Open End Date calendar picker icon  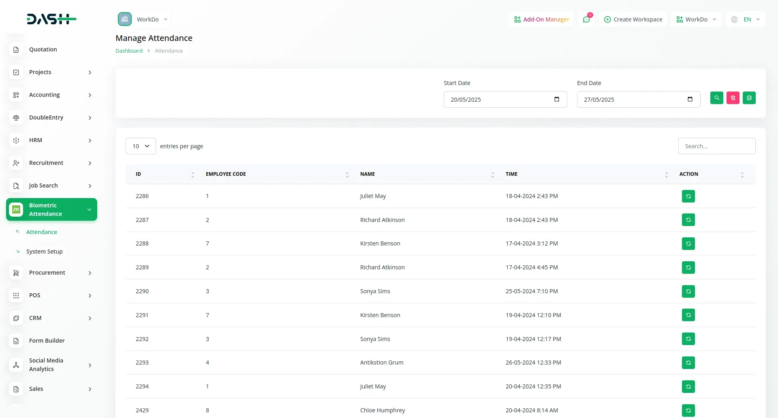690,100
